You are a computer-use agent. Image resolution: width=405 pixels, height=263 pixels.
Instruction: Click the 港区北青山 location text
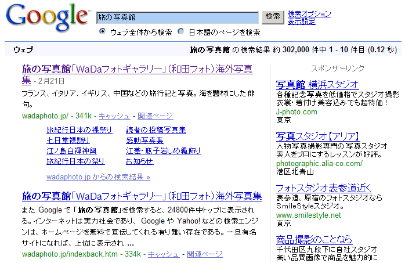coord(295,172)
